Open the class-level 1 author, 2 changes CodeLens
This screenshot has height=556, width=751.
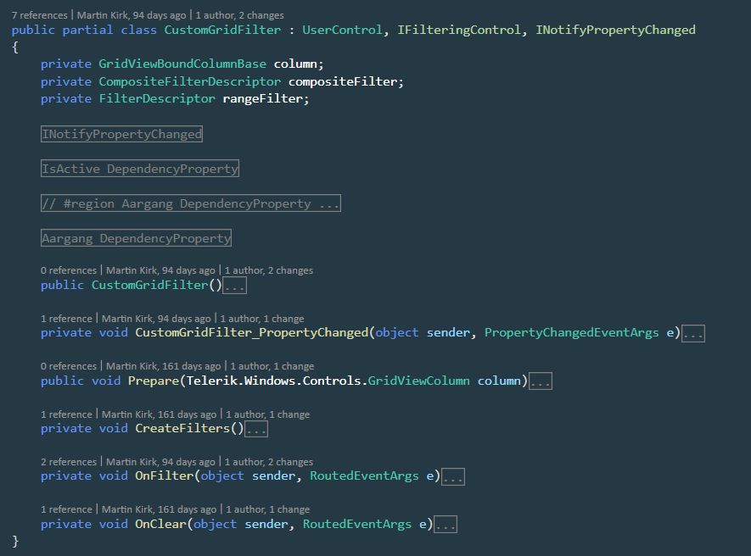(239, 15)
